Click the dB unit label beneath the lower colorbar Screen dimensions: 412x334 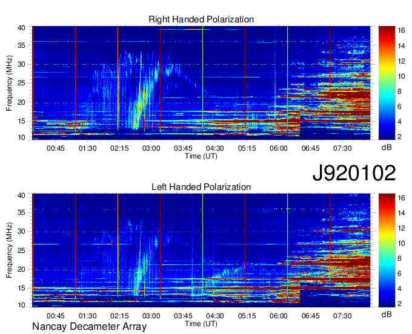tap(387, 314)
